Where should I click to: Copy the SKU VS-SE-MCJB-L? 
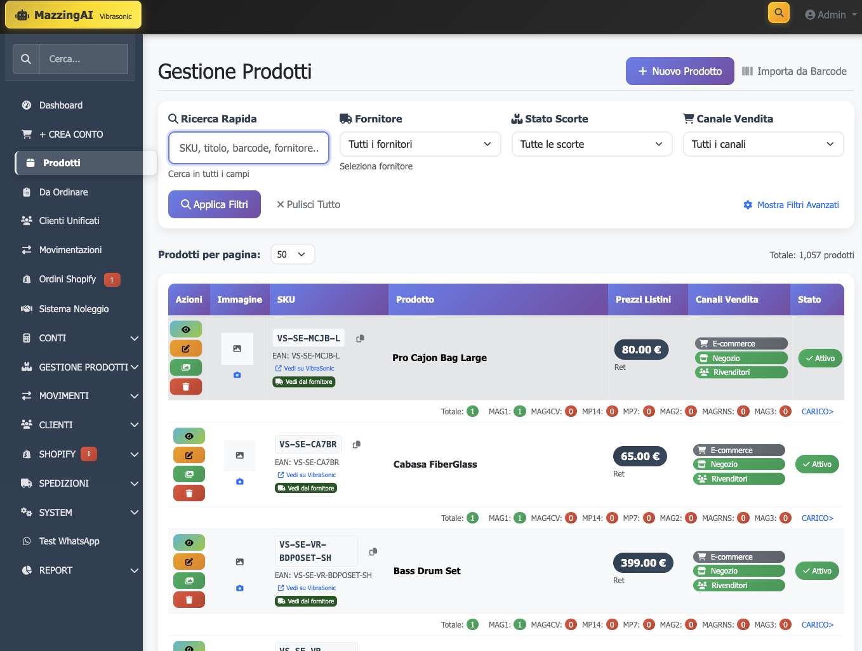tap(360, 338)
